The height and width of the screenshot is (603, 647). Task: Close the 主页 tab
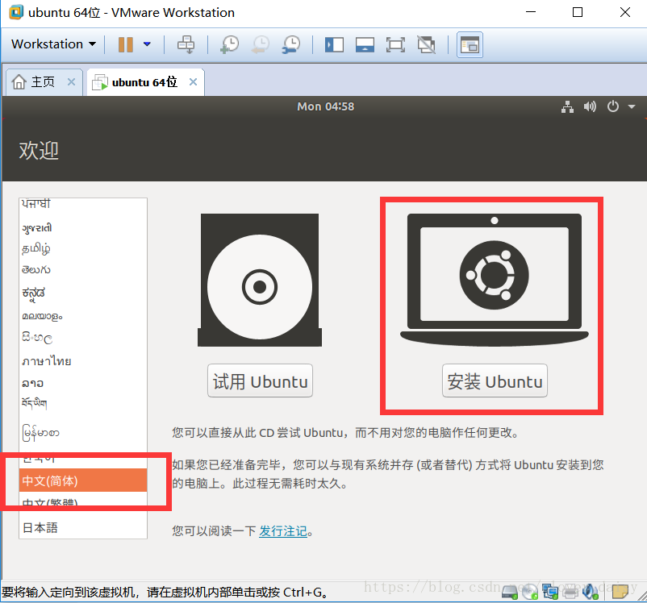71,82
